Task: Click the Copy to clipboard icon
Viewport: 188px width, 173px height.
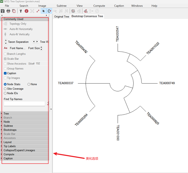Action: click(14, 11)
